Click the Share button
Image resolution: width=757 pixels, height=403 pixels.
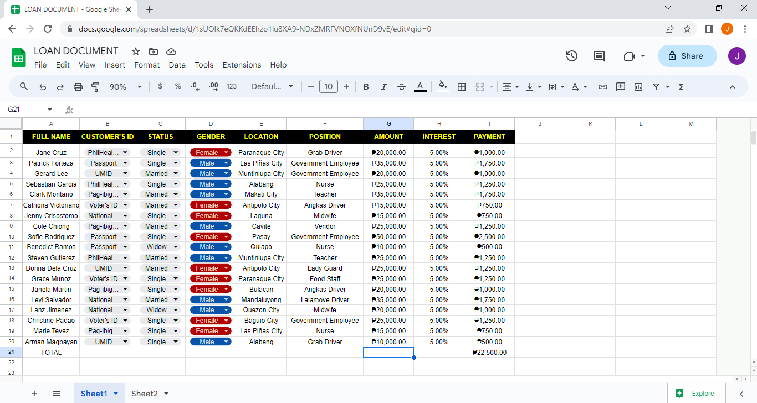[x=687, y=56]
